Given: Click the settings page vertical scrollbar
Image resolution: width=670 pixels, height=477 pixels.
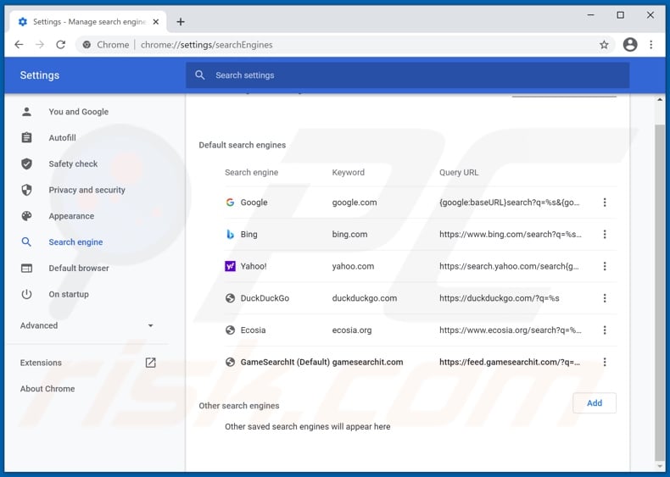Looking at the screenshot, I should [661, 280].
